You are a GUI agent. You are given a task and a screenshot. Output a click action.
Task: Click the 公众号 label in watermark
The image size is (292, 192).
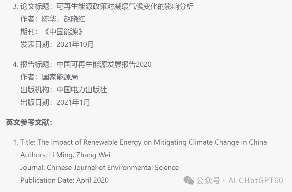pyautogui.click(x=208, y=181)
